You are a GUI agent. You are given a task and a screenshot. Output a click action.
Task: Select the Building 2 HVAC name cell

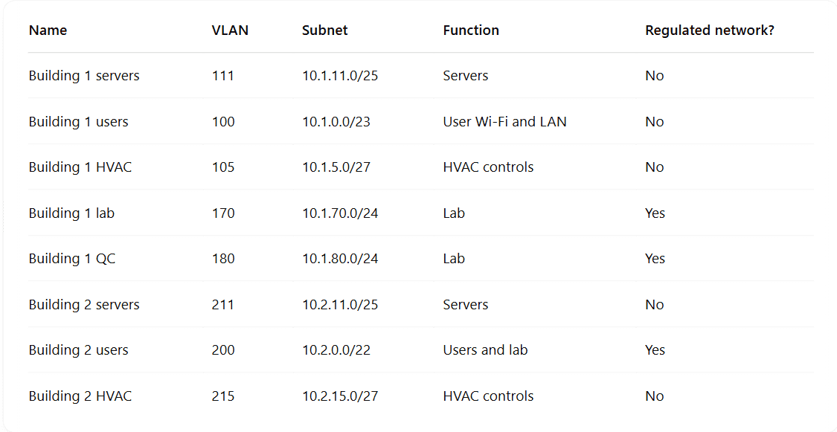pyautogui.click(x=80, y=396)
